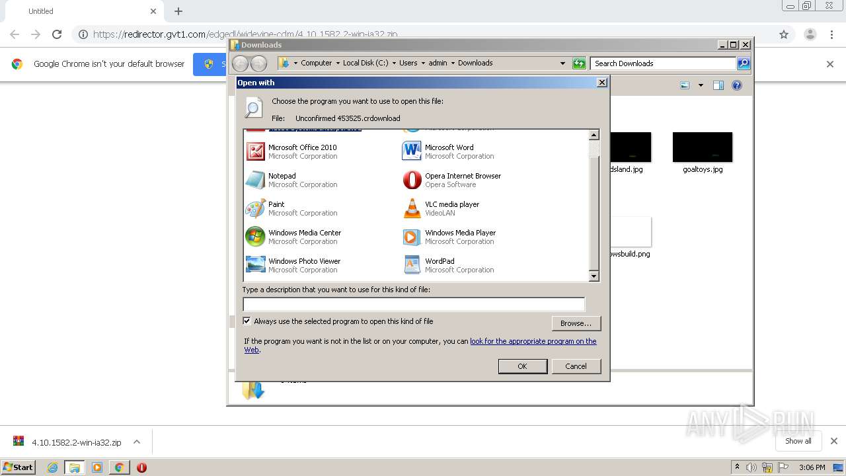Uncheck Always use the selected program checkbox
The height and width of the screenshot is (476, 846).
(x=247, y=321)
